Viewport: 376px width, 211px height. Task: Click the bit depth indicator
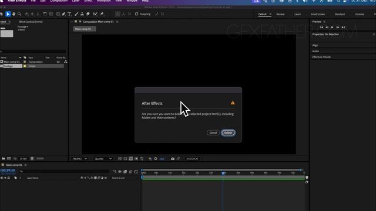[23, 159]
